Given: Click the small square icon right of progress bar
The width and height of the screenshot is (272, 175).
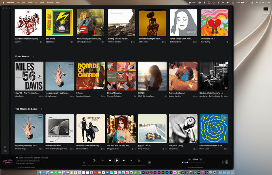Looking at the screenshot, I should [x=149, y=162].
